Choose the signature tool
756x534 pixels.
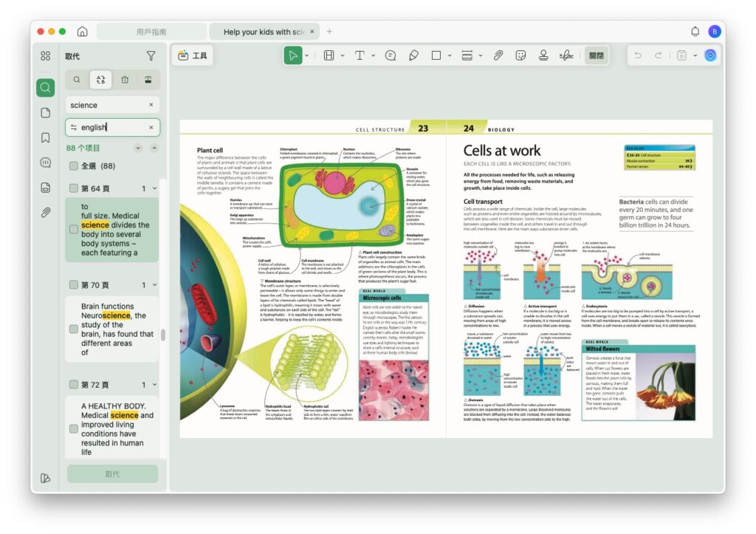[x=567, y=55]
